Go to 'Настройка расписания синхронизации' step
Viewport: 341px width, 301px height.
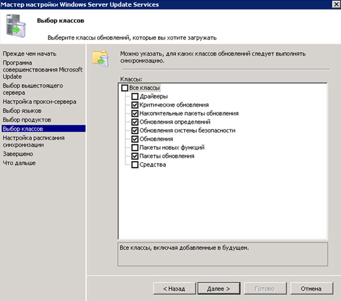click(x=34, y=141)
